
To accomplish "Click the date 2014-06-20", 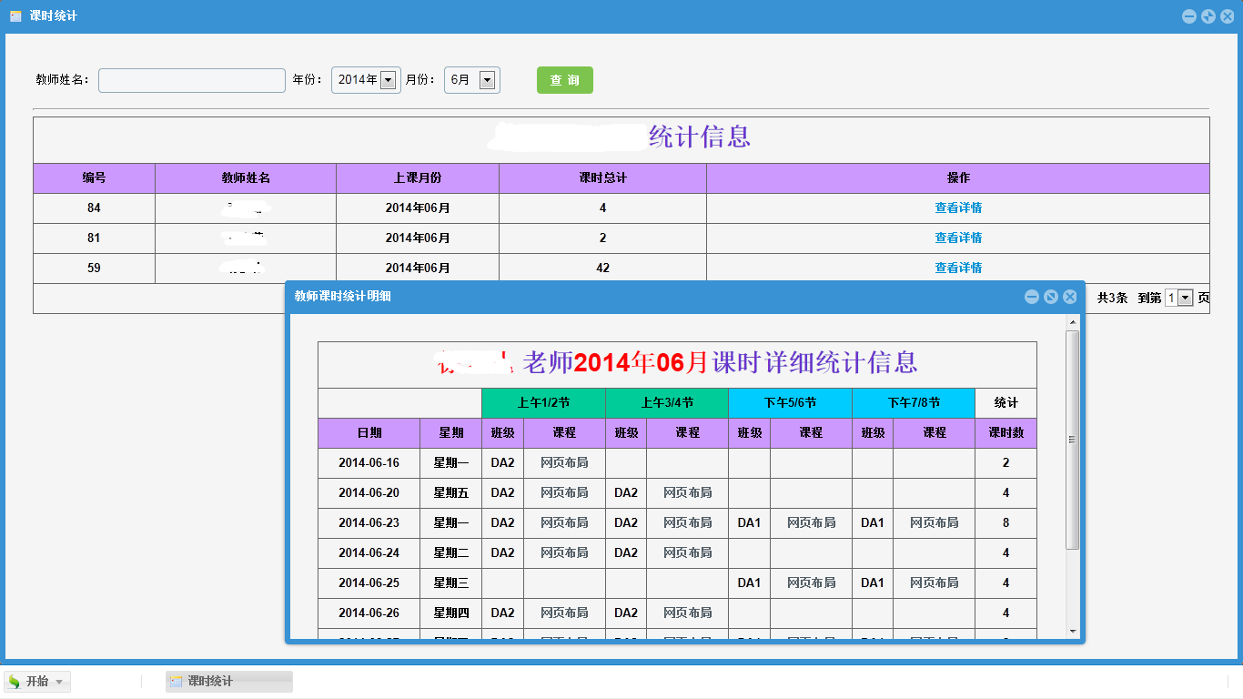I will coord(369,492).
